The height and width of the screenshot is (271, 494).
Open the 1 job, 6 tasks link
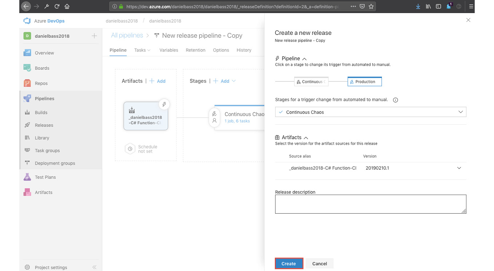(x=237, y=121)
